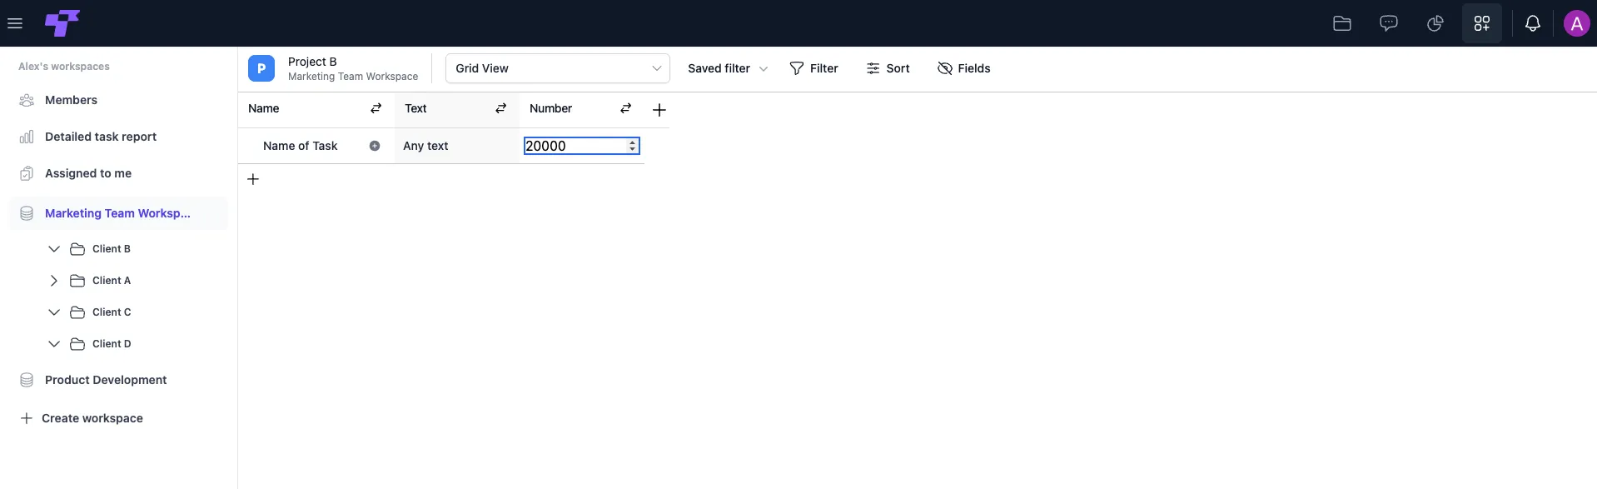Screen dimensions: 1597x489
Task: Click the Sort button
Action: [x=888, y=68]
